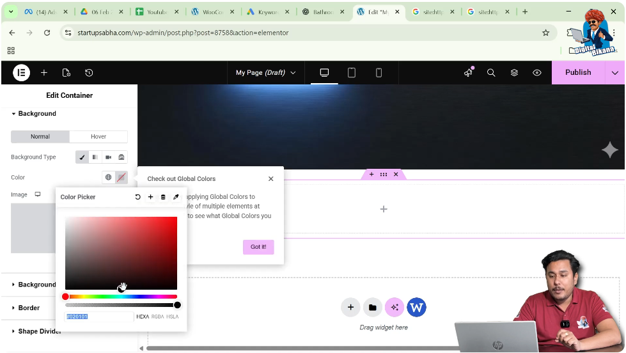The image size is (626, 353).
Task: Open What's New megaphone icon
Action: point(468,72)
